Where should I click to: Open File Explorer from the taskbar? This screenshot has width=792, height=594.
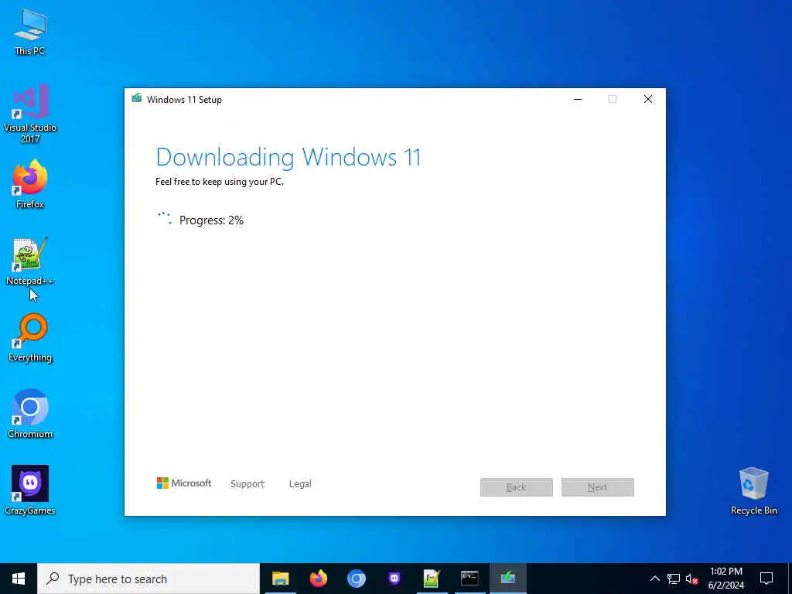(280, 579)
